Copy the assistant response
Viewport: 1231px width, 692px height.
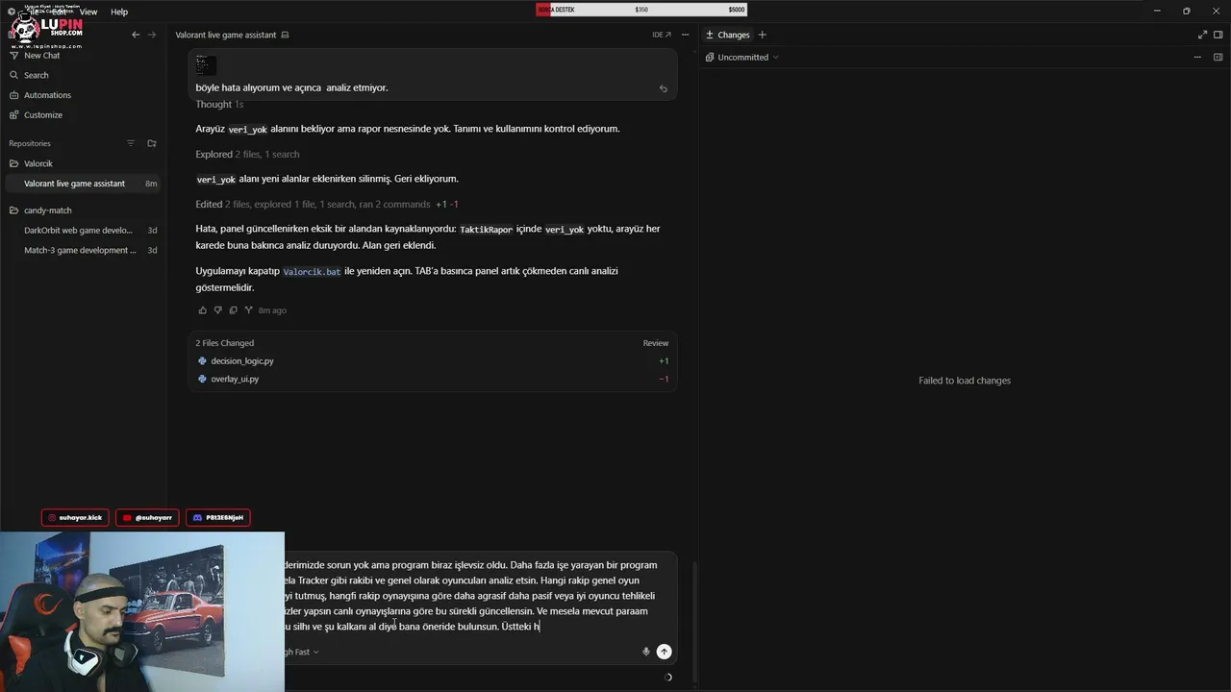tap(233, 310)
